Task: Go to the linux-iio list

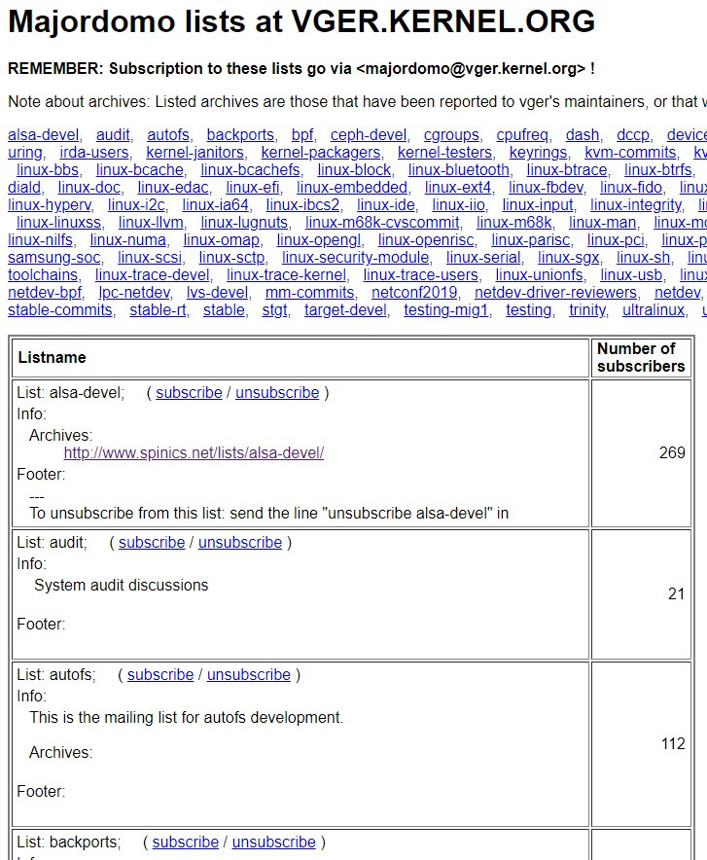Action: pyautogui.click(x=458, y=205)
